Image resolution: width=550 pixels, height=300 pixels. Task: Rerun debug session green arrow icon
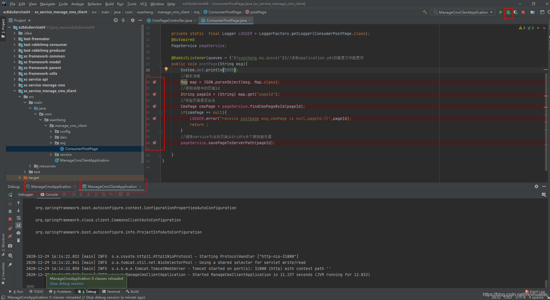click(10, 195)
